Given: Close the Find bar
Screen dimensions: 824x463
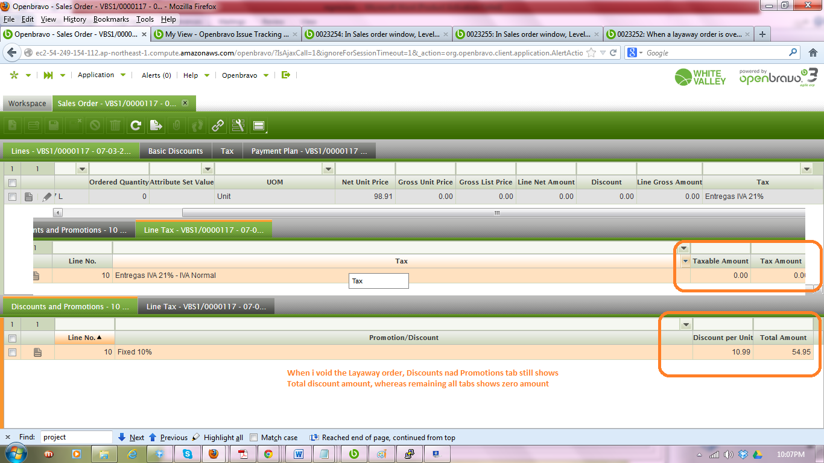Looking at the screenshot, I should [8, 437].
